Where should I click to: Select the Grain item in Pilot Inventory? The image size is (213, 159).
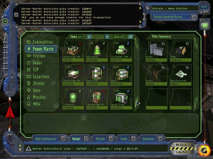click(x=156, y=75)
